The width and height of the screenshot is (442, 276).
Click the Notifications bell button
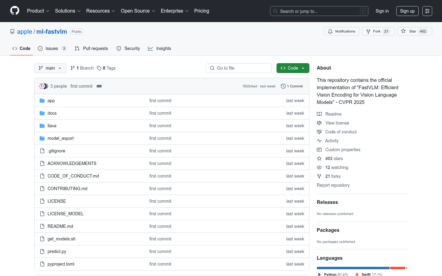(341, 31)
